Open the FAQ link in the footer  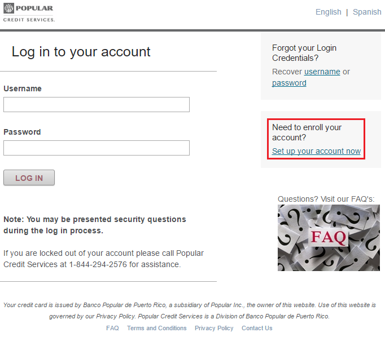112,328
